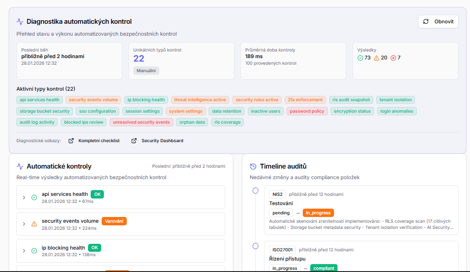
Task: Click the external link icon beside Security Dashboard
Action: [134, 141]
